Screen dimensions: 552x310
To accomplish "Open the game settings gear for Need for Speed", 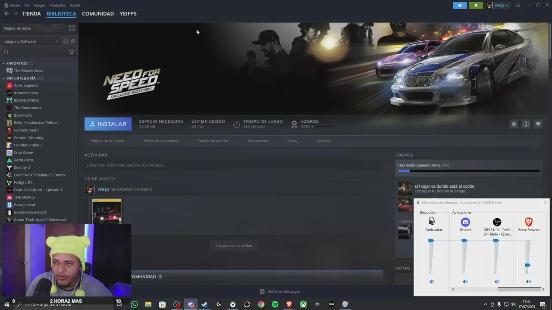I will [514, 124].
